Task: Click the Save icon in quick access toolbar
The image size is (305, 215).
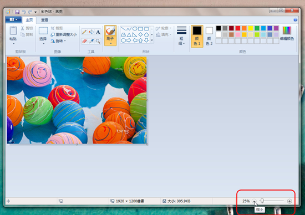Action: coord(17,12)
